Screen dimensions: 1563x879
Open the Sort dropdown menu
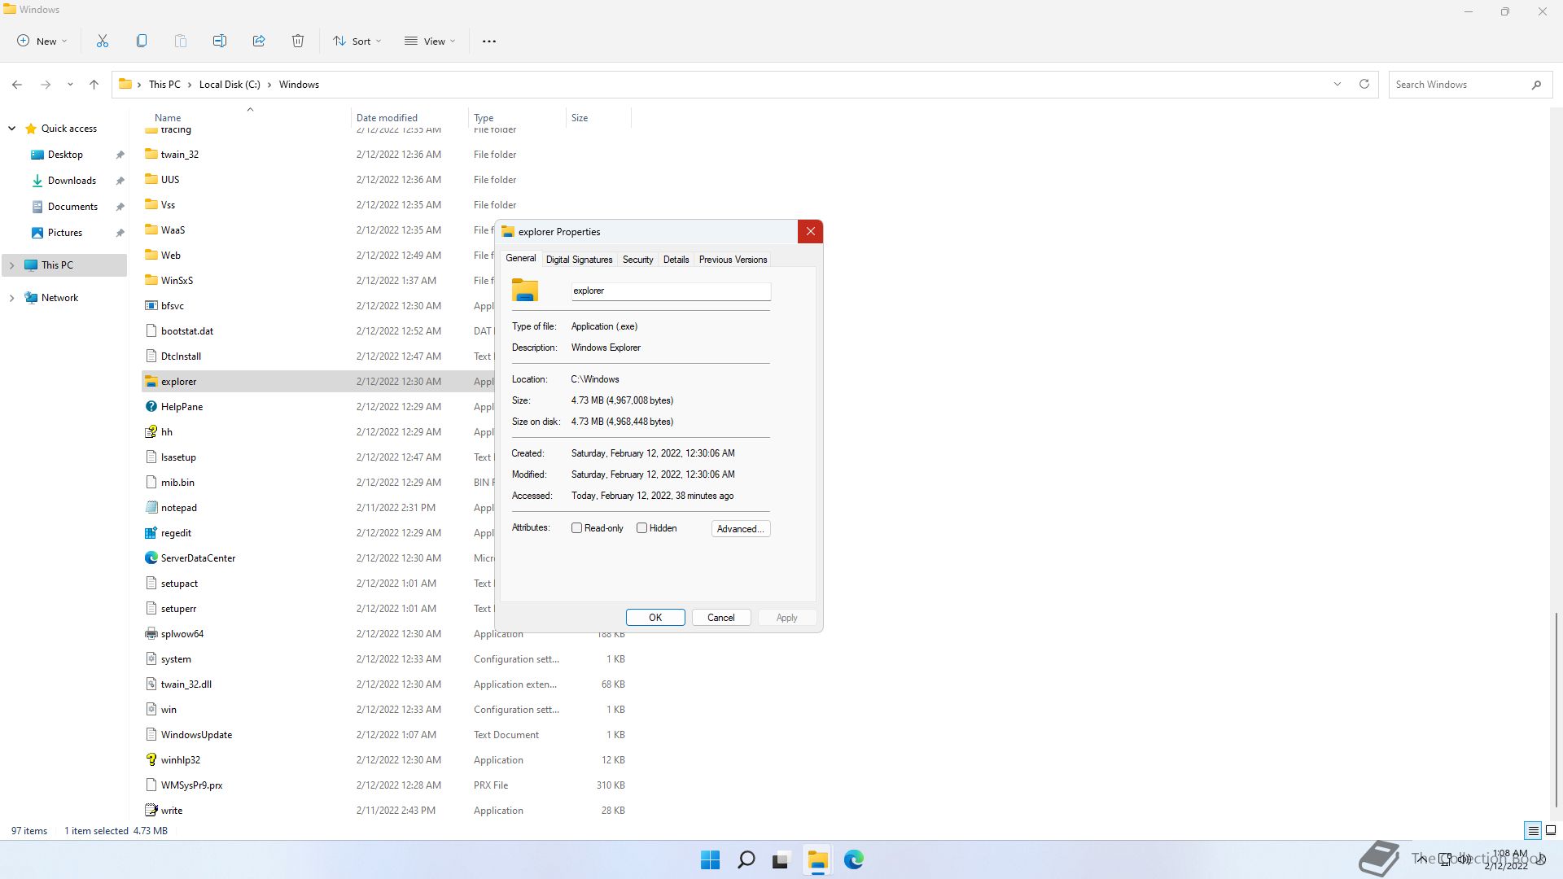coord(357,41)
